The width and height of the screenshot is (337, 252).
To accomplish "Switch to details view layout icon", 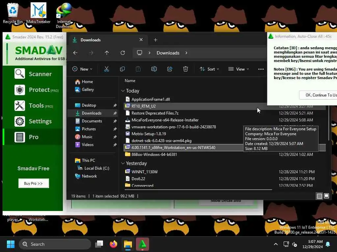I will click(x=319, y=196).
